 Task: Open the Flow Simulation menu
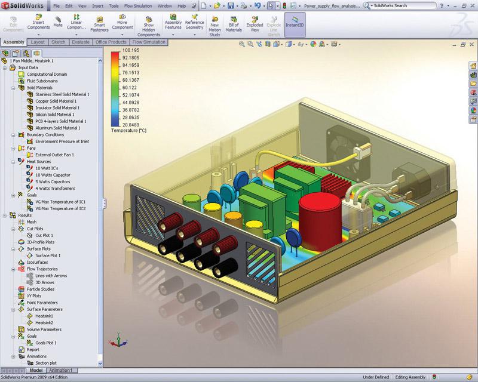(139, 5)
